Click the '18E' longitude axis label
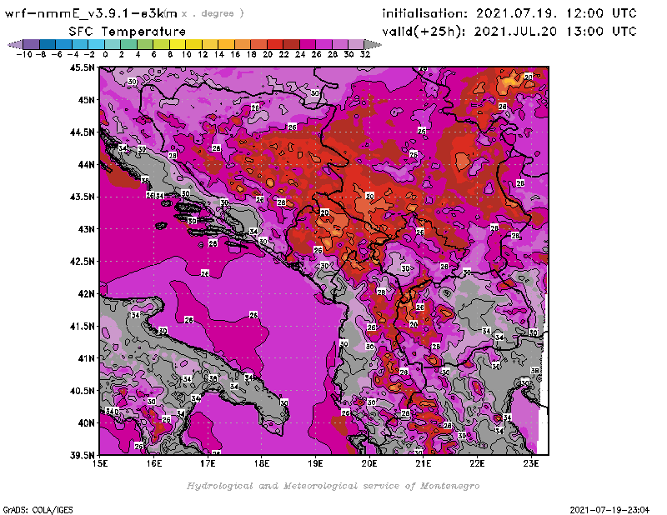The height and width of the screenshot is (515, 667). pos(262,464)
